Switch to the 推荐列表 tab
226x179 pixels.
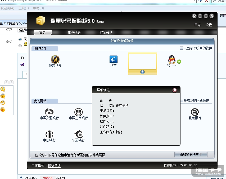point(74,32)
